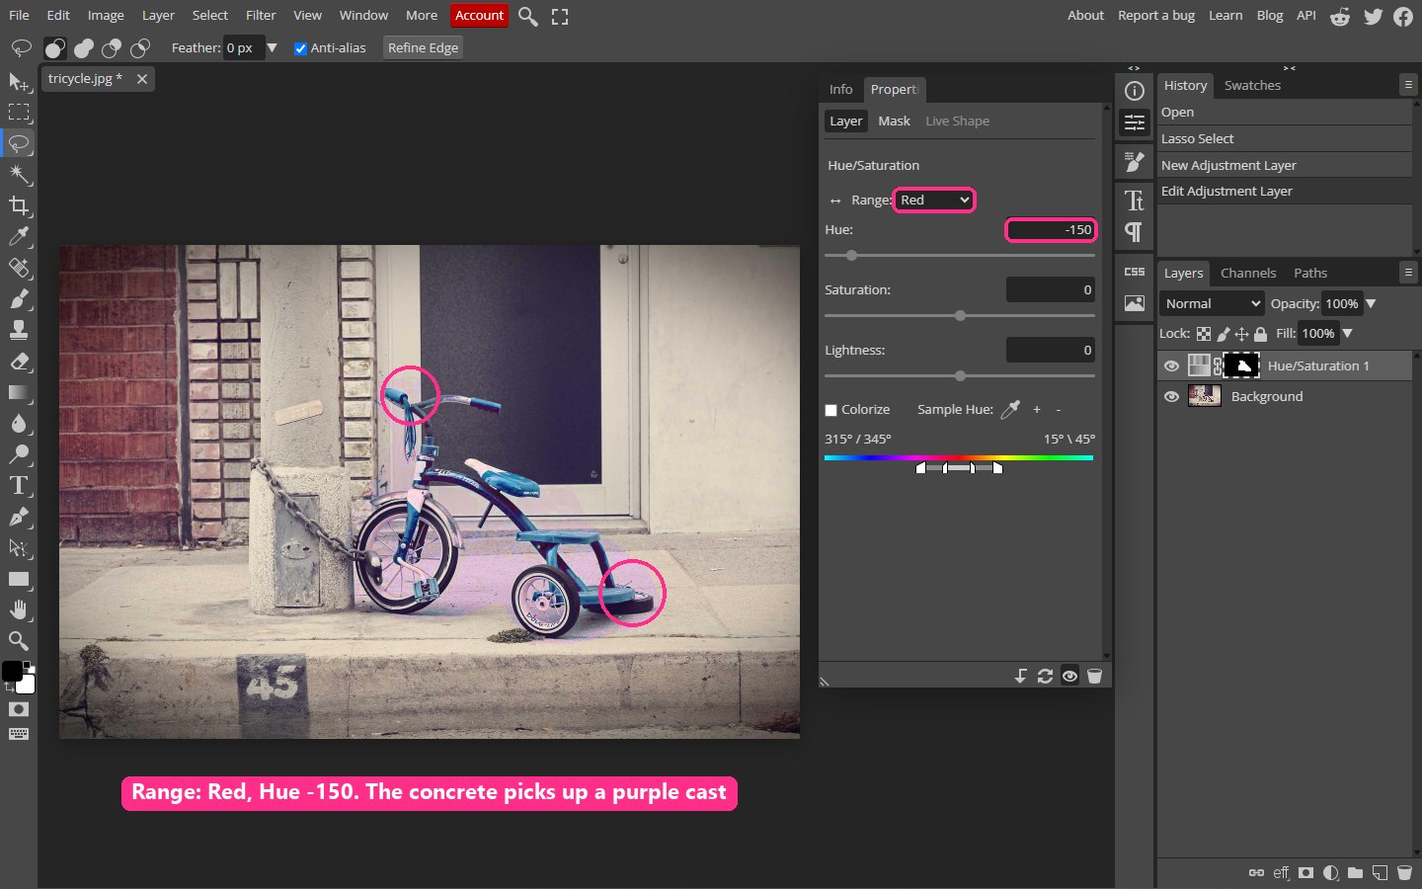Screen dimensions: 1422x889
Task: Select the Eraser tool
Action: click(19, 361)
